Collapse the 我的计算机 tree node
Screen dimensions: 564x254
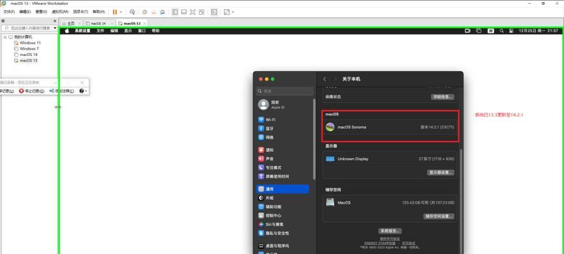tap(5, 37)
